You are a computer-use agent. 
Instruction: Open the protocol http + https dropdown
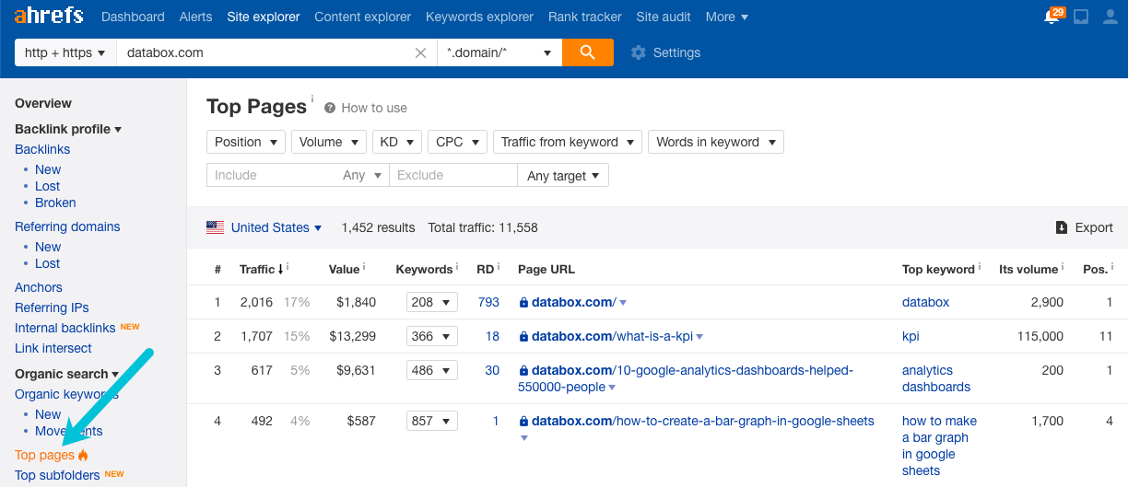[65, 52]
